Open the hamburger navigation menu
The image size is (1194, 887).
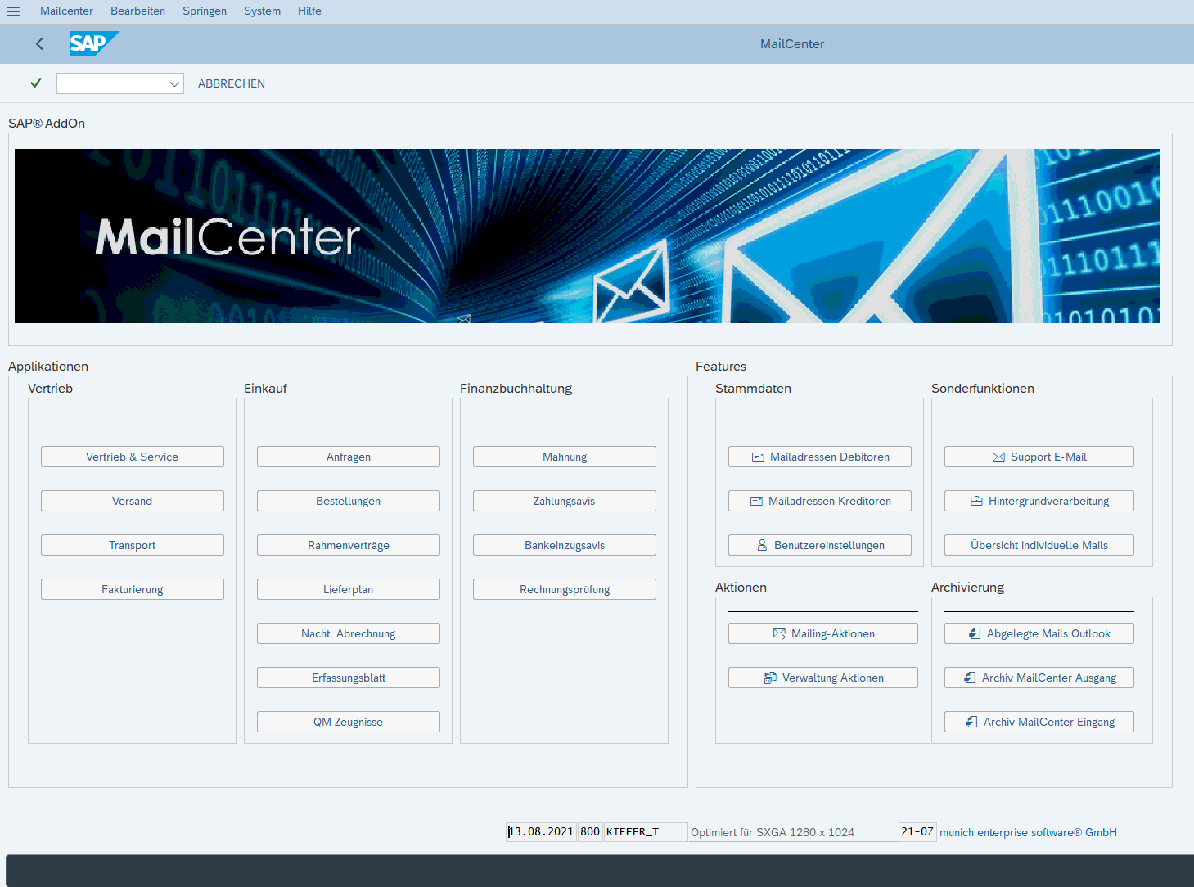(x=12, y=11)
